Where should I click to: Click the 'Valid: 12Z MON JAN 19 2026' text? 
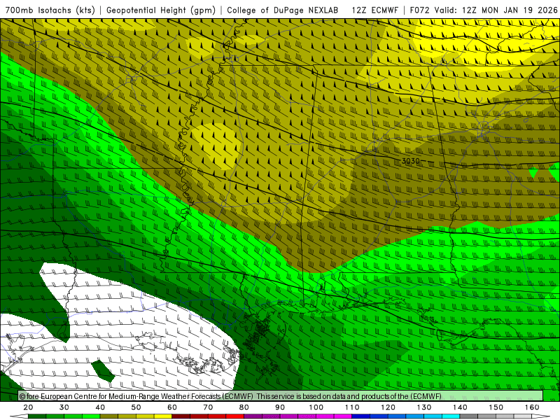pyautogui.click(x=496, y=10)
